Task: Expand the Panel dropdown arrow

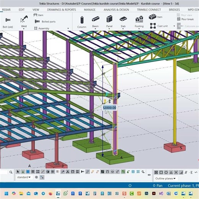Action: (x=109, y=29)
